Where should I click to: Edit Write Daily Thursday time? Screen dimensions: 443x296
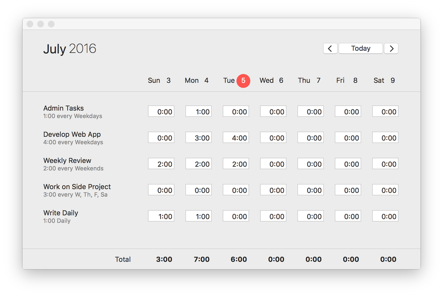[x=311, y=217]
